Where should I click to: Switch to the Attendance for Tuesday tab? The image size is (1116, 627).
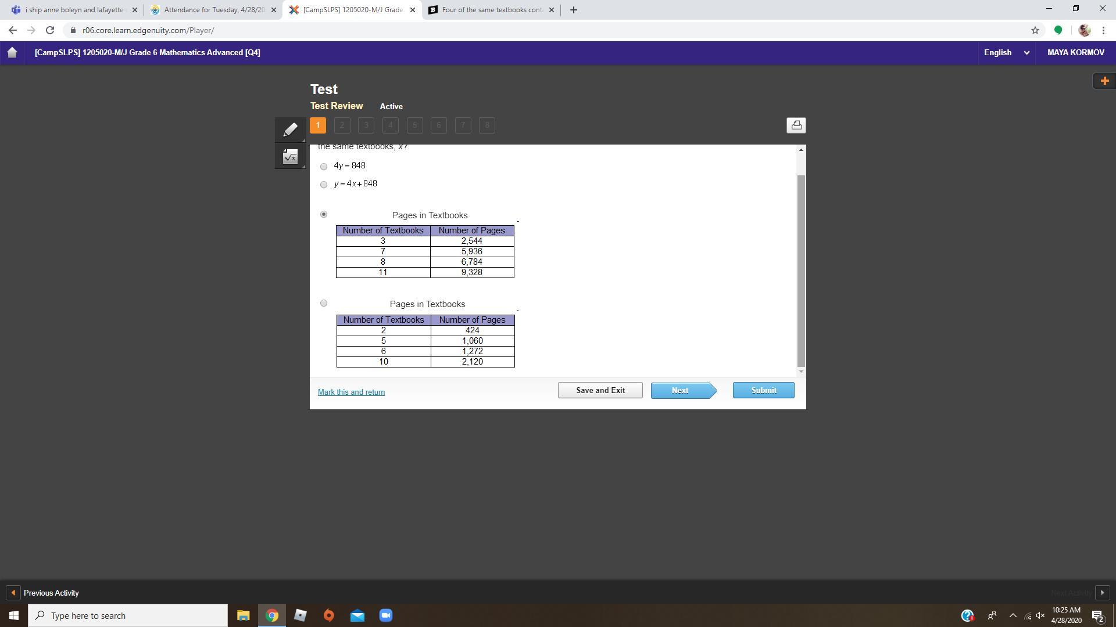pos(213,10)
